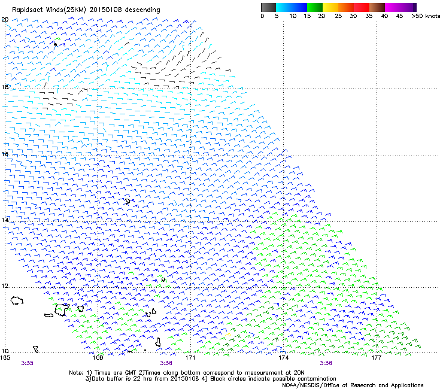Click the latitude label '18'

(x=5, y=87)
